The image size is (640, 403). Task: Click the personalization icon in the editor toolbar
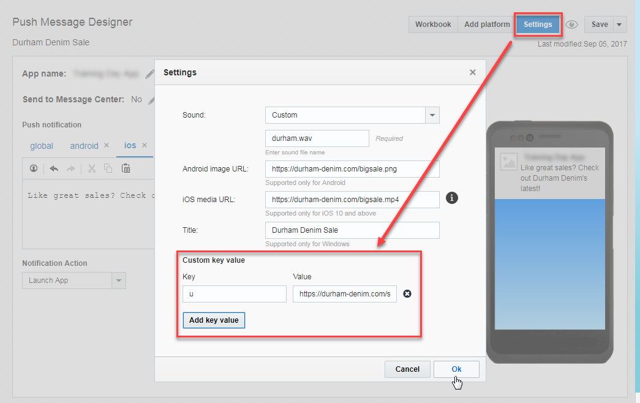click(x=34, y=168)
